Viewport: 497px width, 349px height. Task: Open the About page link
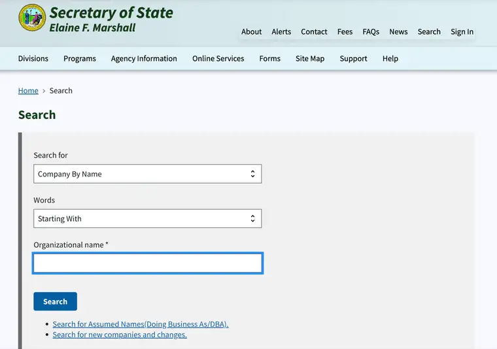pos(251,31)
